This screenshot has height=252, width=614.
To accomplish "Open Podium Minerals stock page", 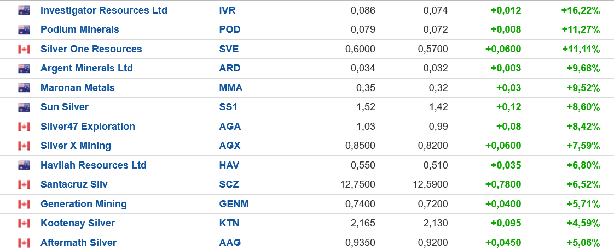I will click(x=80, y=29).
